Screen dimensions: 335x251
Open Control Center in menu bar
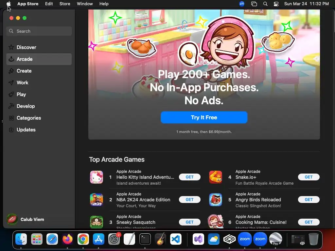click(276, 4)
